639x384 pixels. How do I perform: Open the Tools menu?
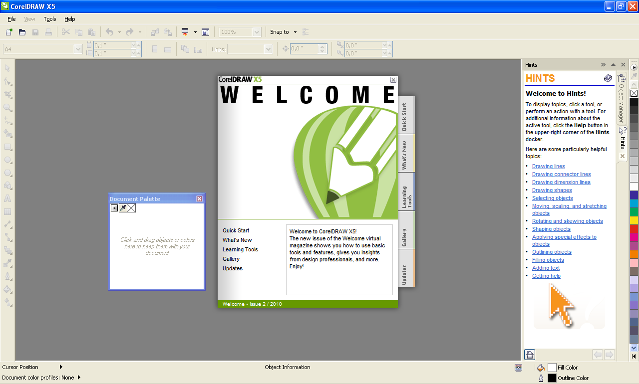(49, 18)
